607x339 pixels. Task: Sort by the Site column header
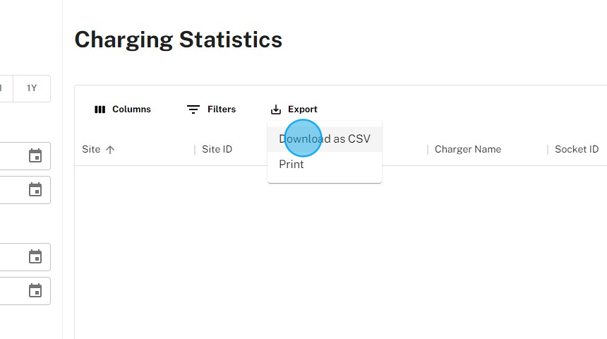91,150
